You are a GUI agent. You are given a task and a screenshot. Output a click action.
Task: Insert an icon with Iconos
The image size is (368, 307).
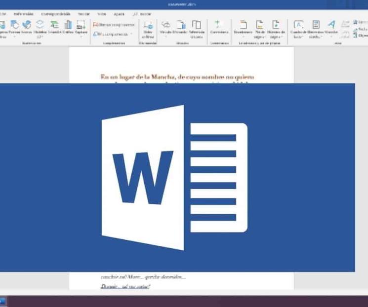(x=27, y=28)
